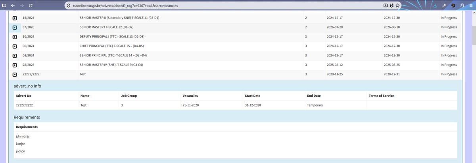Expand advert 87/2026 row details
Viewport: 476px width, 163px height.
point(15,28)
